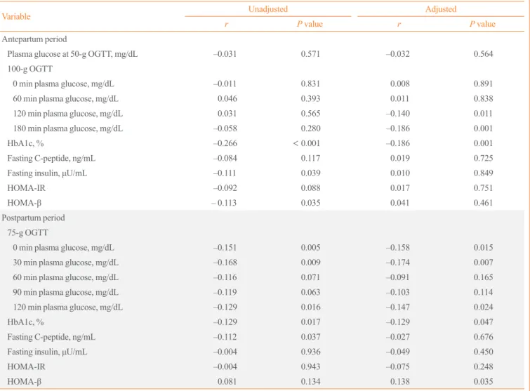This screenshot has height=391, width=530.
Task: Click the unadjusted P value 0.134
Action: (311, 382)
